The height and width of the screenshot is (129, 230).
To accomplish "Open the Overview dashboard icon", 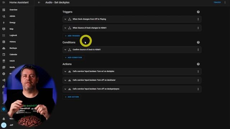I will (4, 10).
